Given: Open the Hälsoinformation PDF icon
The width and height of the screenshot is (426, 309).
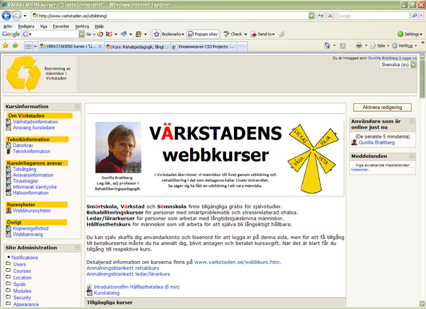Looking at the screenshot, I should pos(9,193).
